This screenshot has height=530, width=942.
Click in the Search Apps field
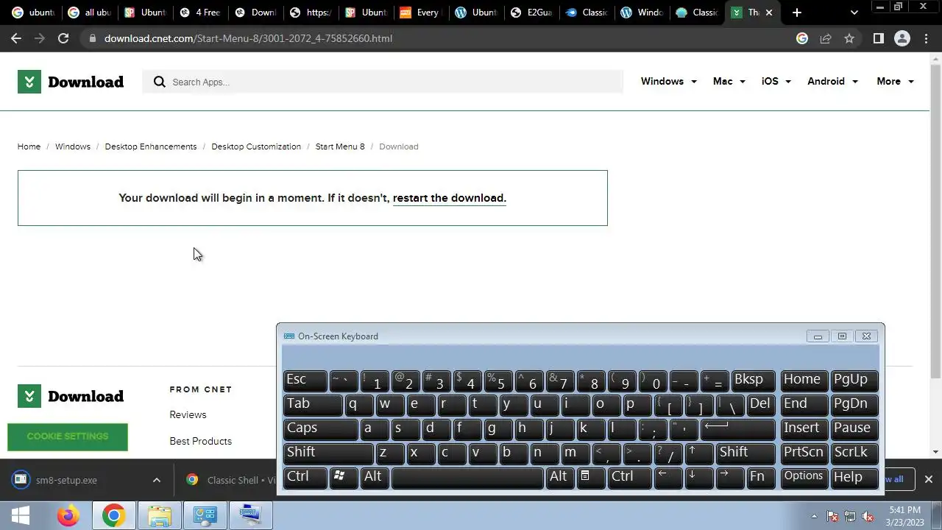click(383, 82)
